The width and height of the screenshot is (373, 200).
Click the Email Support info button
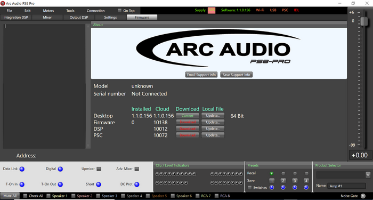pyautogui.click(x=201, y=75)
